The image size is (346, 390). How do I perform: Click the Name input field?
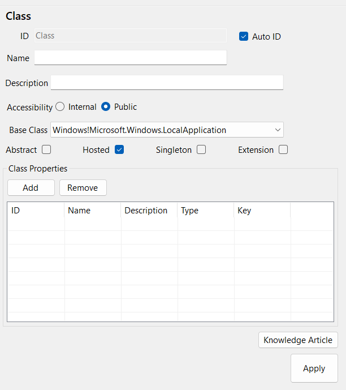pyautogui.click(x=130, y=58)
